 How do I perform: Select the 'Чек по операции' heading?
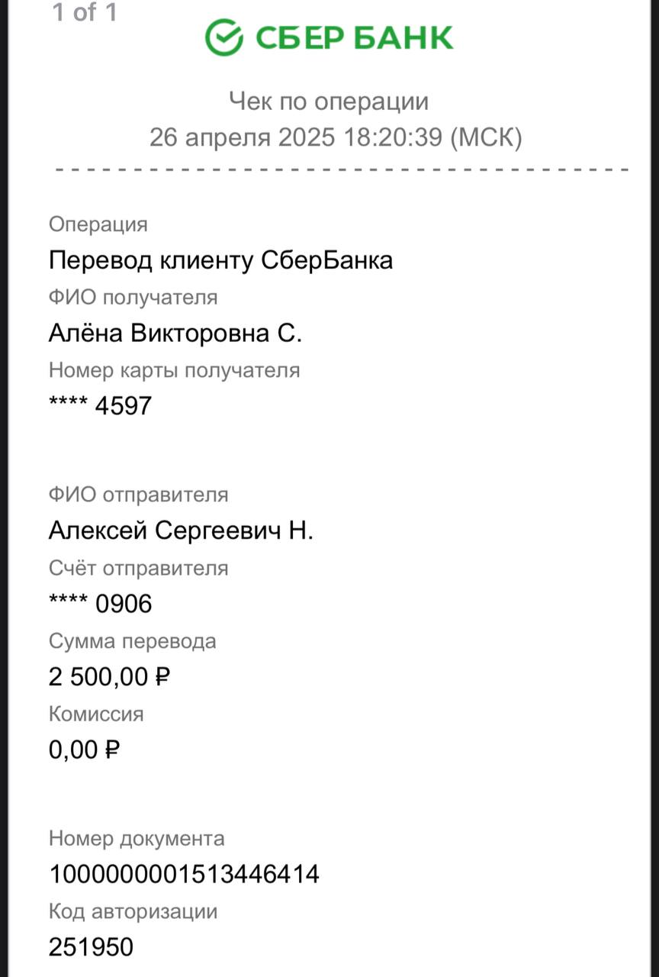click(x=329, y=101)
